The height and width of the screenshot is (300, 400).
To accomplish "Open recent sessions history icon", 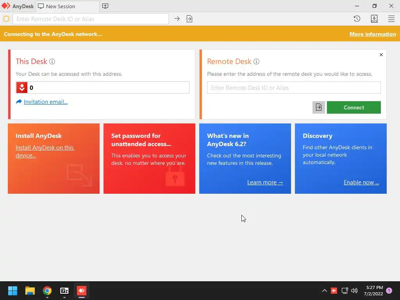I will pos(357,19).
